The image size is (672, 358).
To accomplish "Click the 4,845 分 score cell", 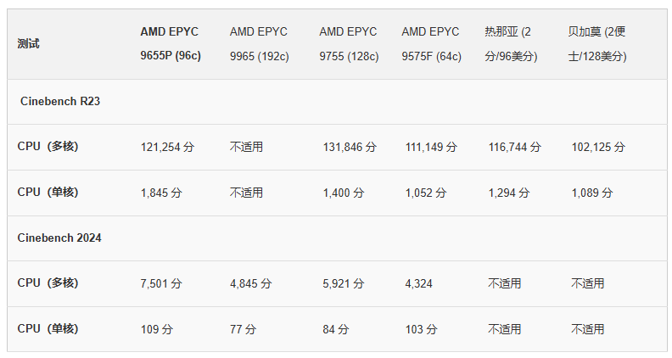I will click(x=251, y=284).
